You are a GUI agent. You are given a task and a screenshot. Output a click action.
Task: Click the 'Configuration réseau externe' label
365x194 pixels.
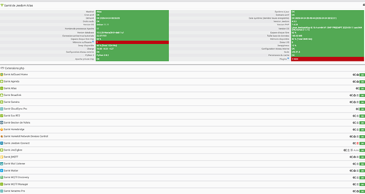tap(80, 52)
